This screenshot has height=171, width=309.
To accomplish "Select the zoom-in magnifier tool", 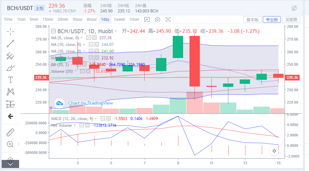I will [10, 144].
